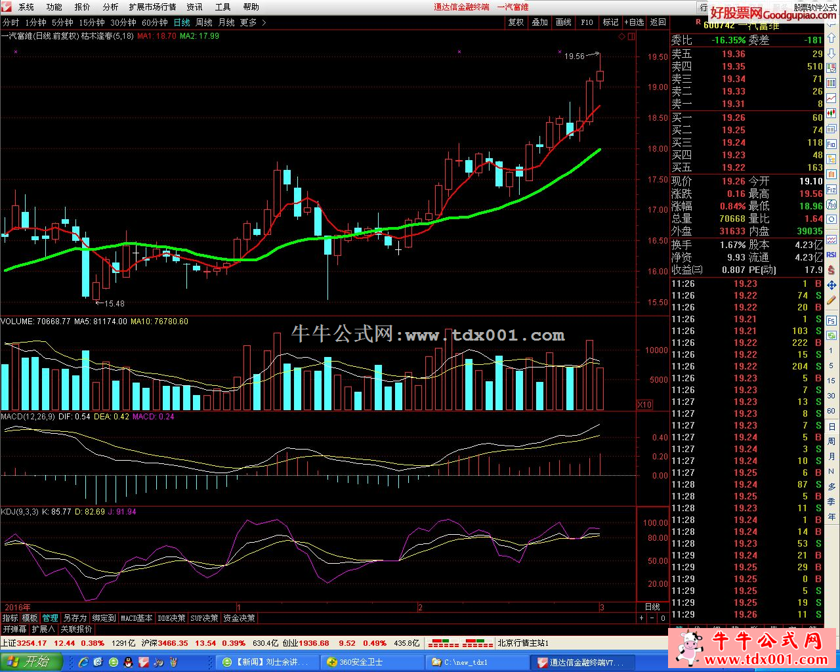840x672 pixels.
Task: Select the DDE决策 indicator tab
Action: [171, 618]
